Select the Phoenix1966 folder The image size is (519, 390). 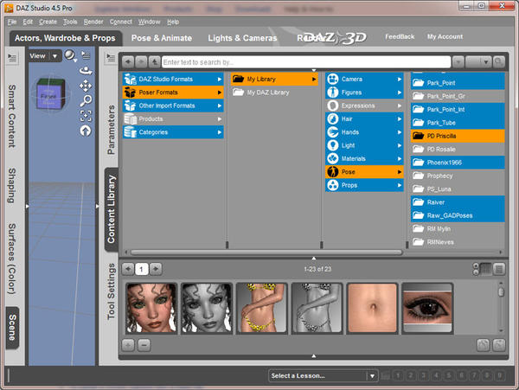point(458,163)
